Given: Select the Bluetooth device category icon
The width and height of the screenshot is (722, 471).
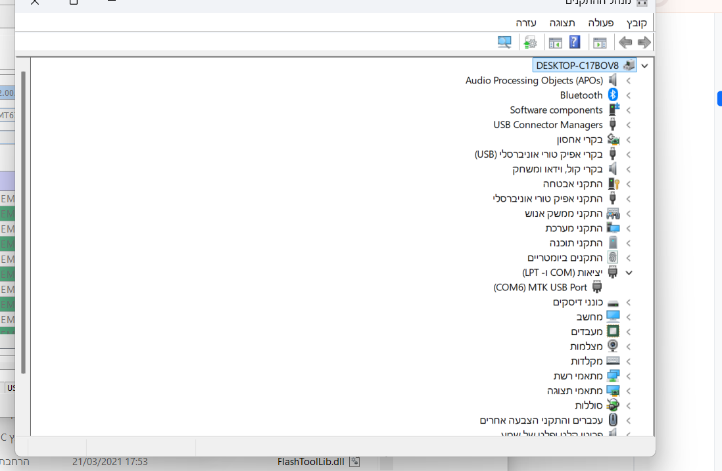Looking at the screenshot, I should (x=613, y=95).
